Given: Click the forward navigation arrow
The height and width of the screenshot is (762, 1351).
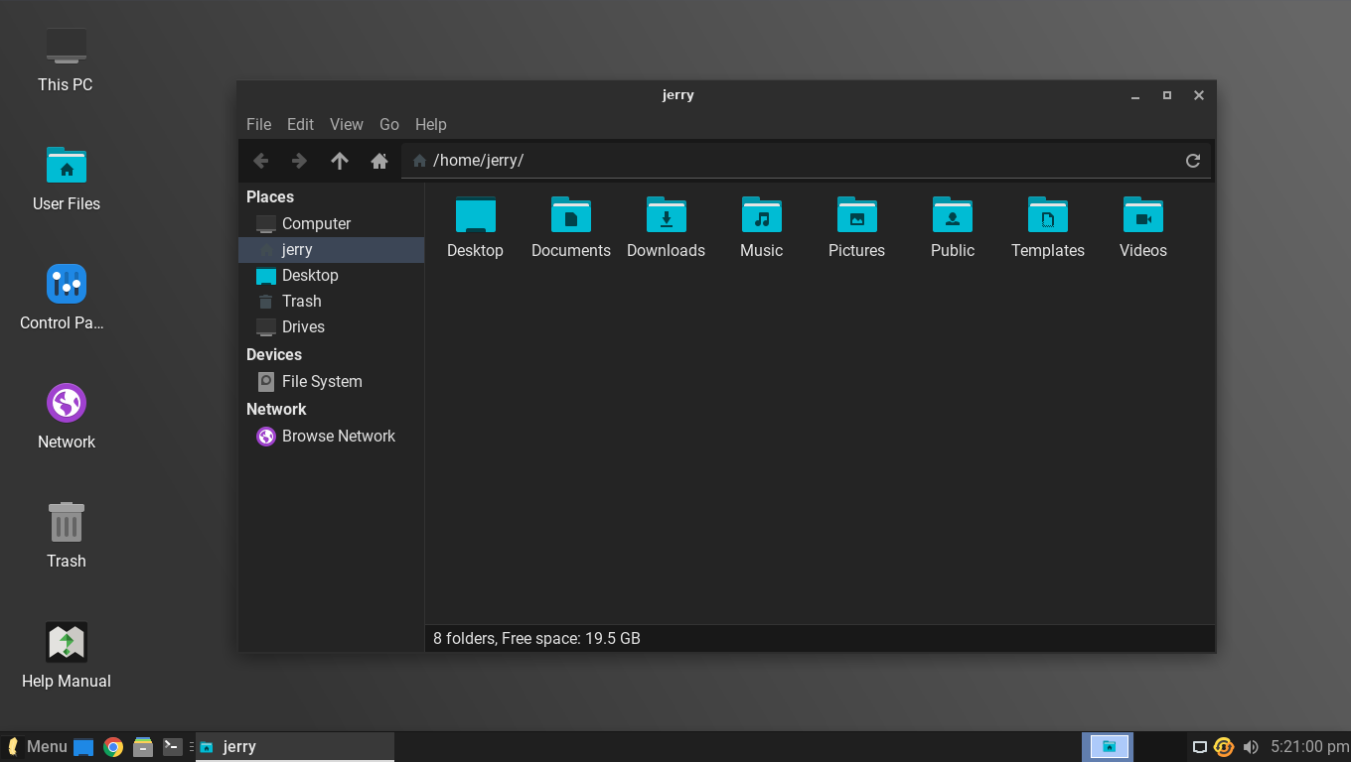Looking at the screenshot, I should pos(299,160).
